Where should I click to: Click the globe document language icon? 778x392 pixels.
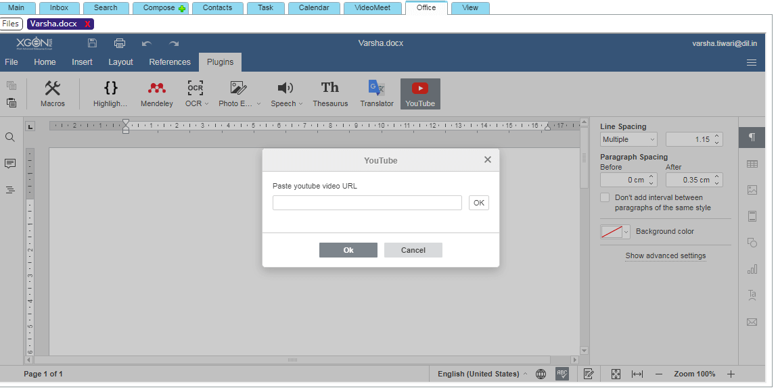541,374
